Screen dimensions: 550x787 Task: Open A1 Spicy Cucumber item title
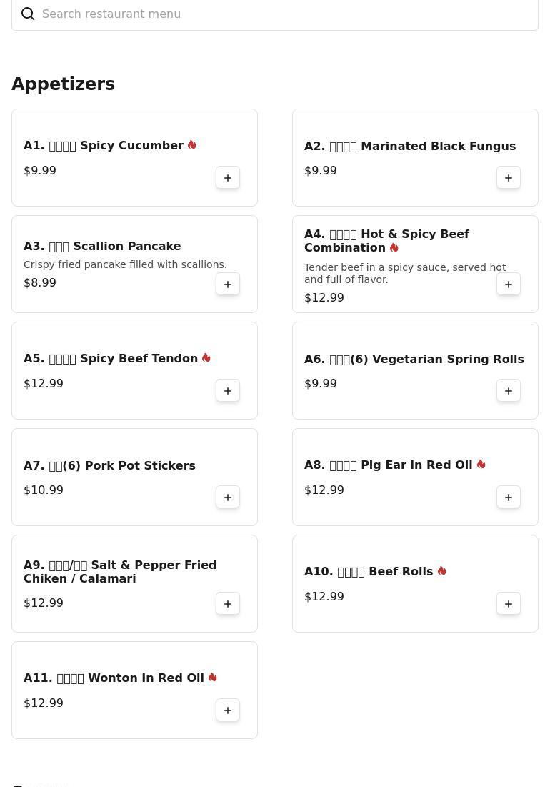(104, 146)
